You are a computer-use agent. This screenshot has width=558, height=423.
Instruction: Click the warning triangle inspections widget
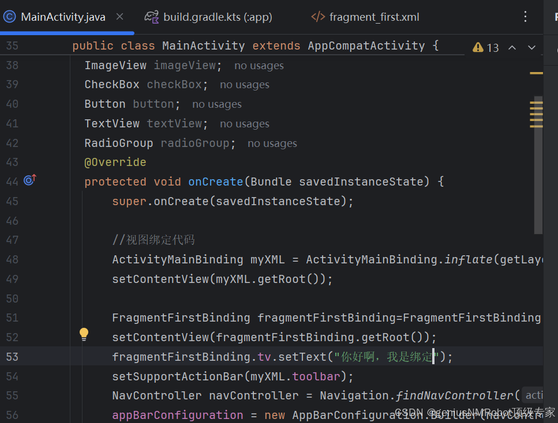[x=478, y=47]
